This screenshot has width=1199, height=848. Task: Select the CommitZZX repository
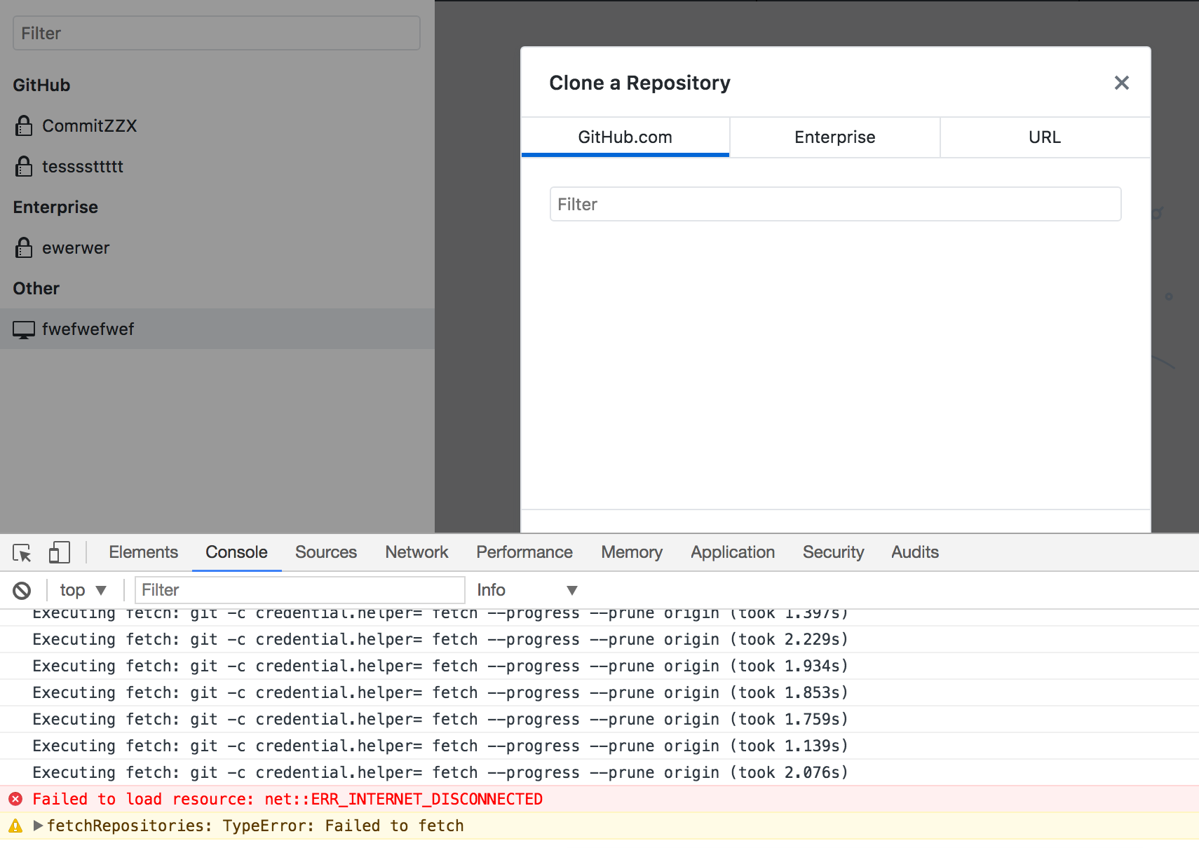pos(217,126)
